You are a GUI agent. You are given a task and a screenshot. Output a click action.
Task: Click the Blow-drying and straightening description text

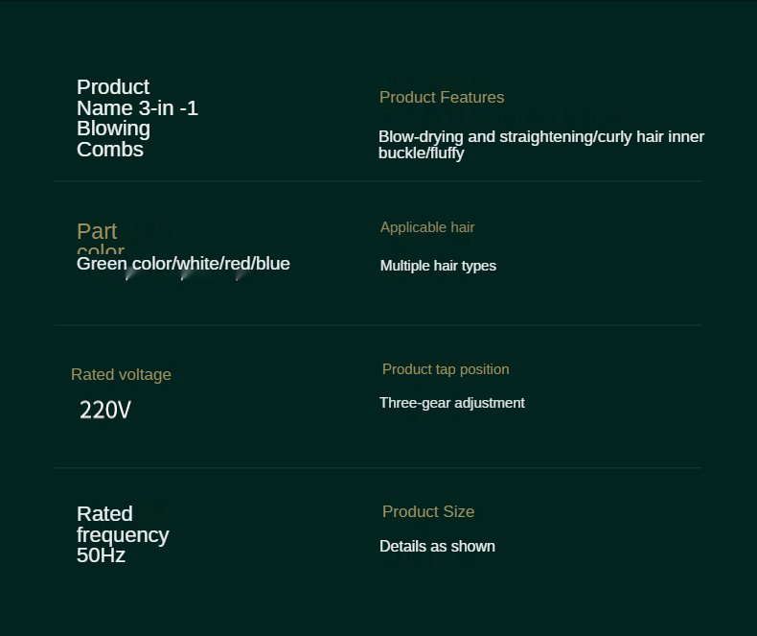tap(541, 145)
